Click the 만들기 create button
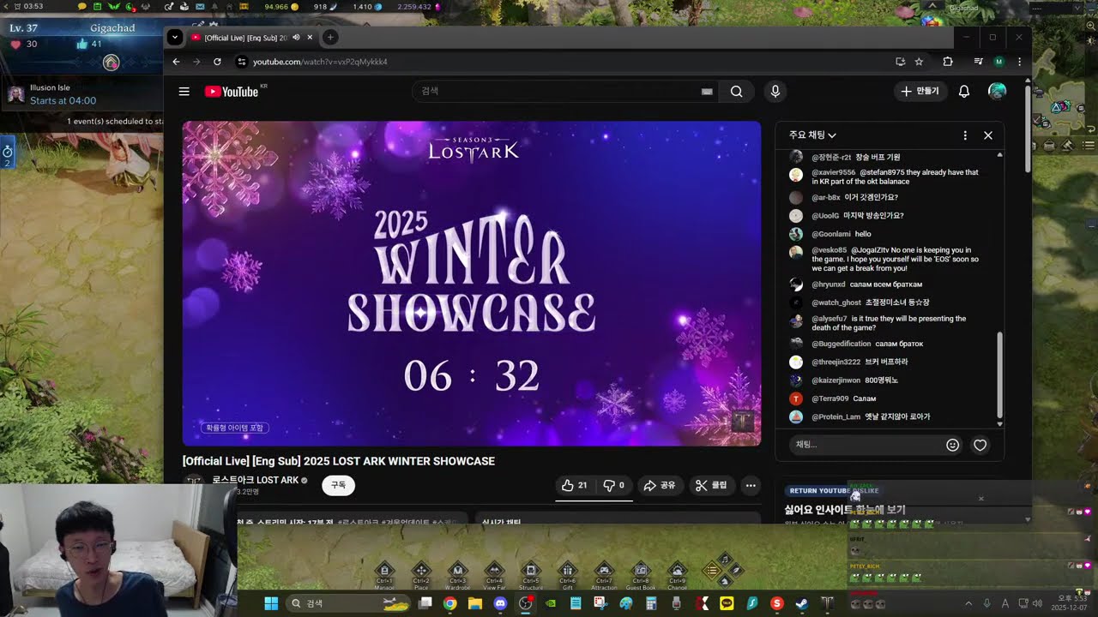Viewport: 1098px width, 617px height. coord(920,92)
